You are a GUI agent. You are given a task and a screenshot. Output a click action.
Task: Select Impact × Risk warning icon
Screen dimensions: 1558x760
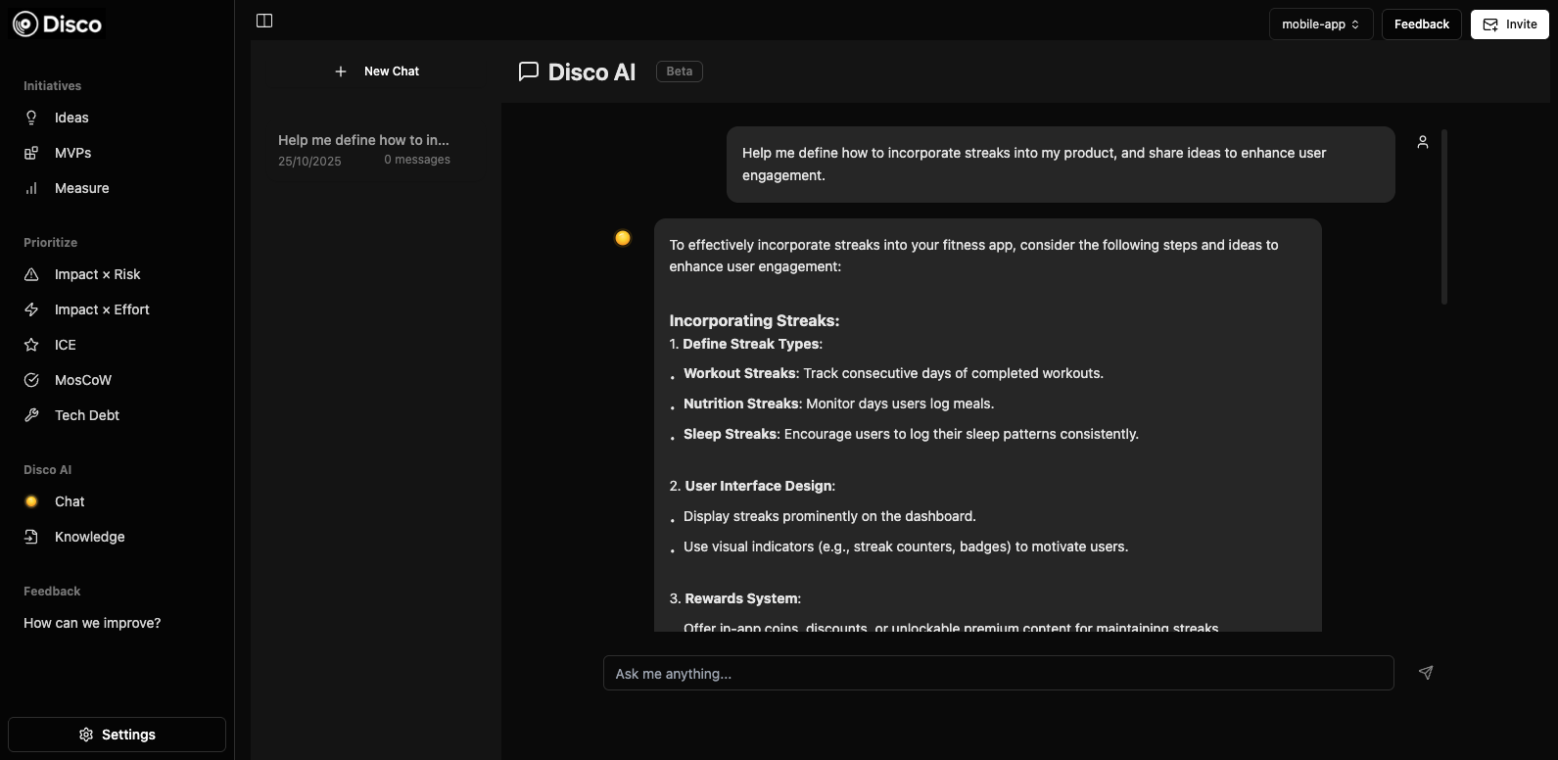point(31,274)
